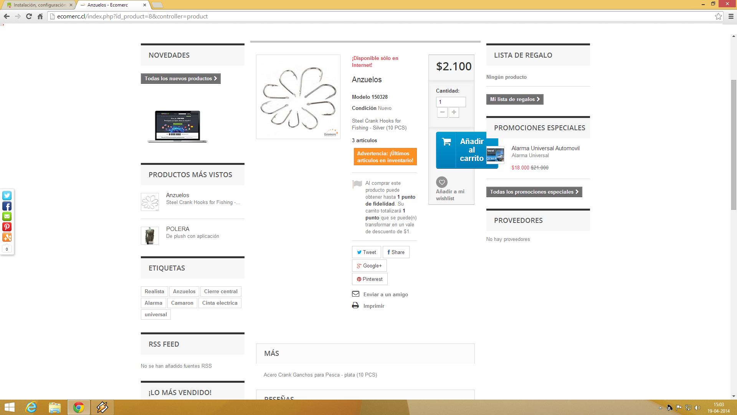Click the green email share sidebar icon
This screenshot has width=737, height=415.
(x=7, y=217)
